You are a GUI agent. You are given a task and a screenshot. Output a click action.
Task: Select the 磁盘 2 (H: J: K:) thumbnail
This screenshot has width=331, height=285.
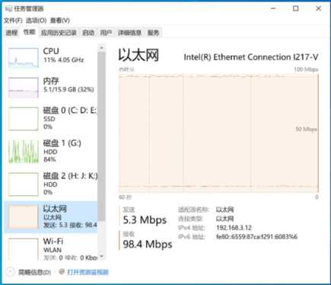[x=24, y=184]
